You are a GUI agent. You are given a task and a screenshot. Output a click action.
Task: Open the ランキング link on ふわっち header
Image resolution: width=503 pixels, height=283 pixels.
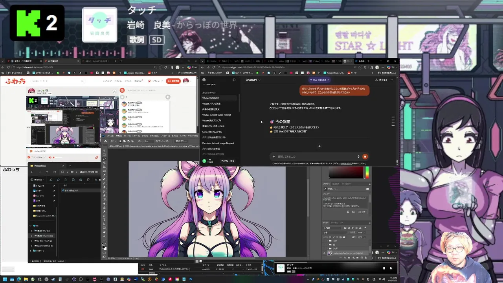(107, 81)
